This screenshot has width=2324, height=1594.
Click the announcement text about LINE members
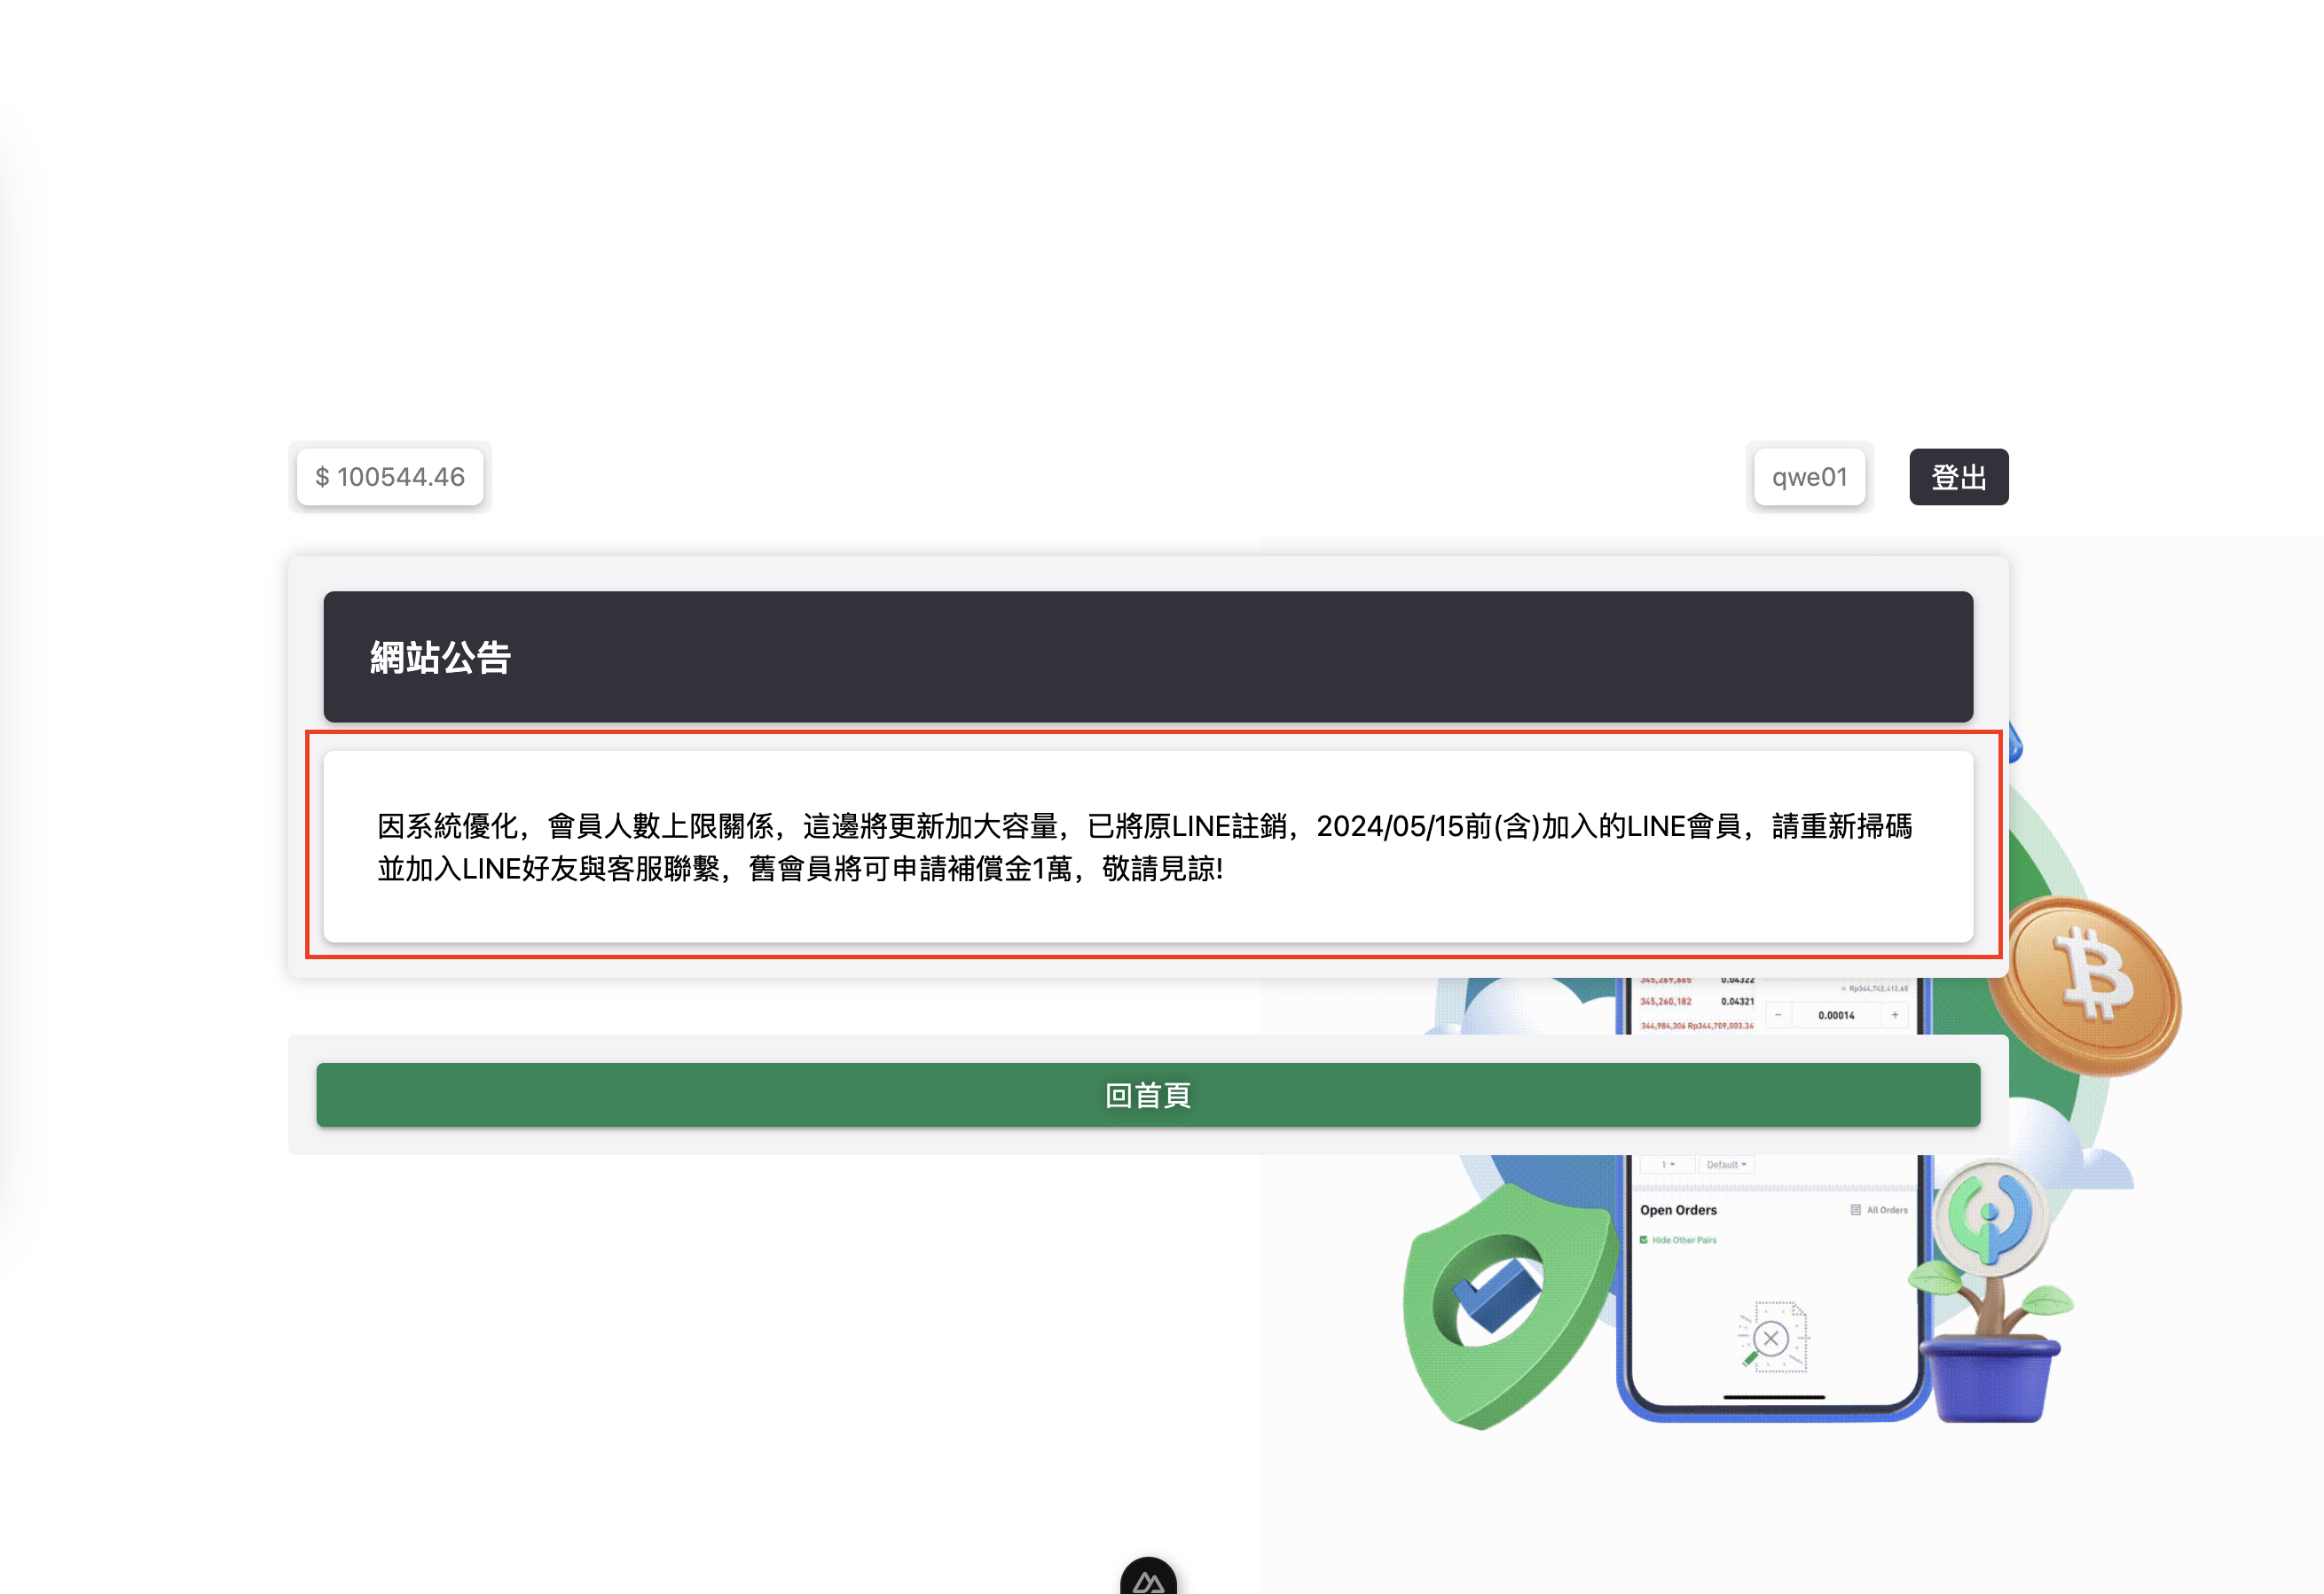[x=1147, y=847]
